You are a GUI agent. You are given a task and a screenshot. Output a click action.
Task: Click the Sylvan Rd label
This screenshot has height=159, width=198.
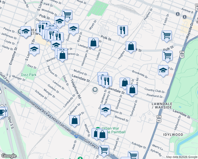(x=156, y=153)
